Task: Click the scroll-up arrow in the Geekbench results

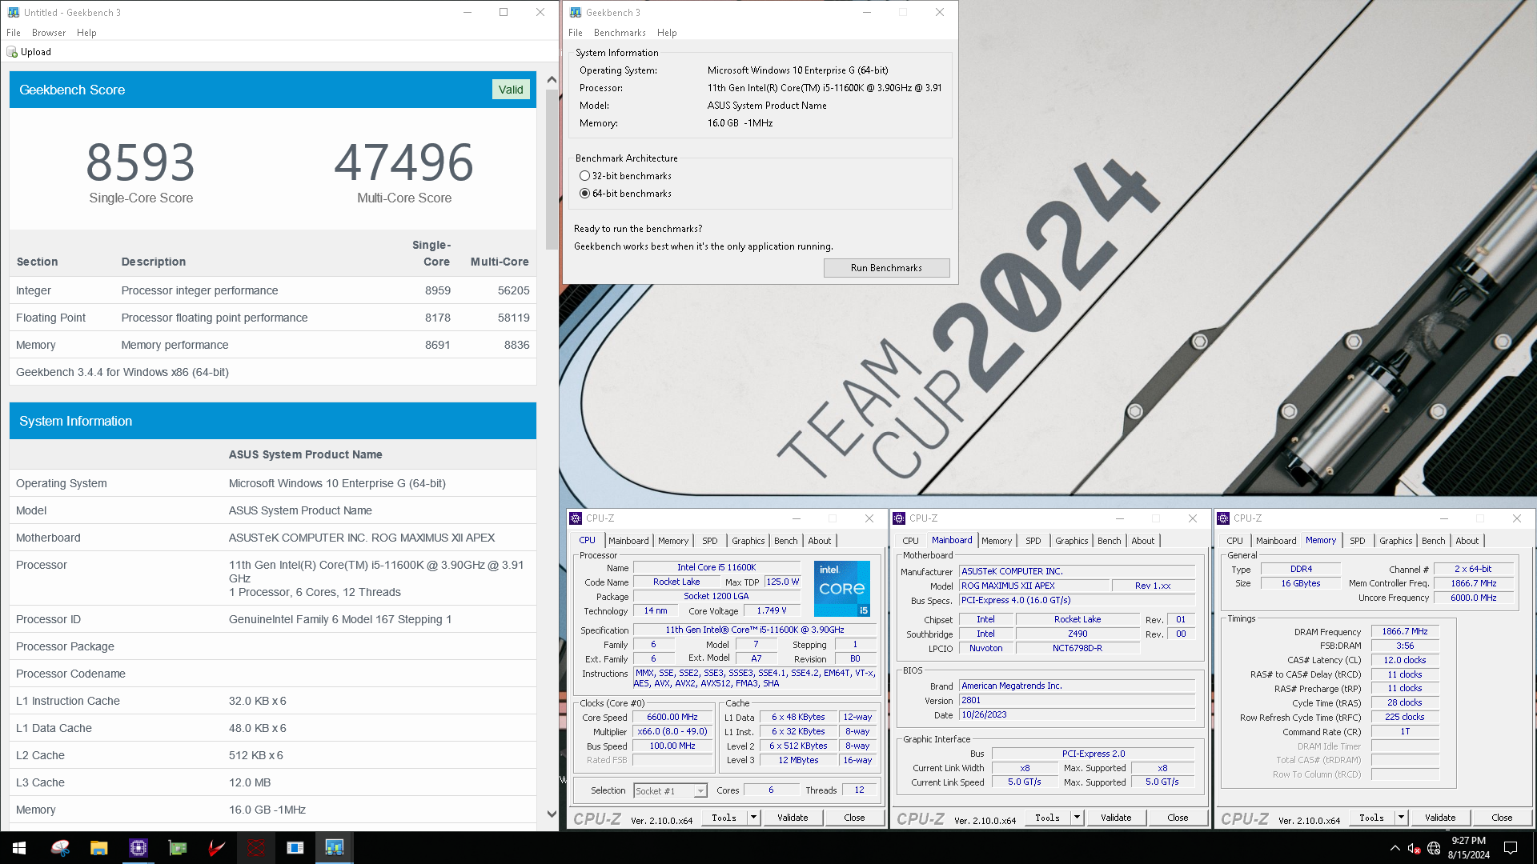Action: tap(552, 79)
